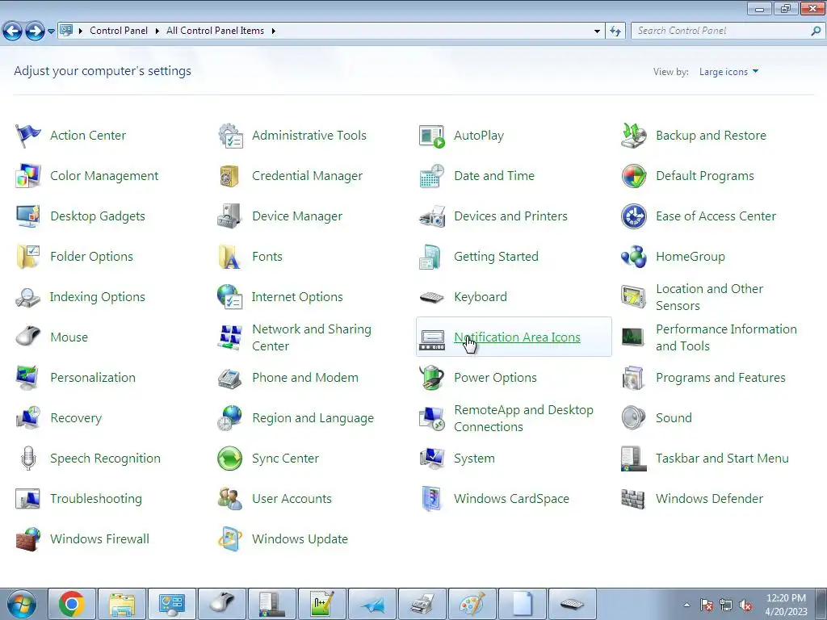827x620 pixels.
Task: Open the Region and Language link
Action: point(313,418)
